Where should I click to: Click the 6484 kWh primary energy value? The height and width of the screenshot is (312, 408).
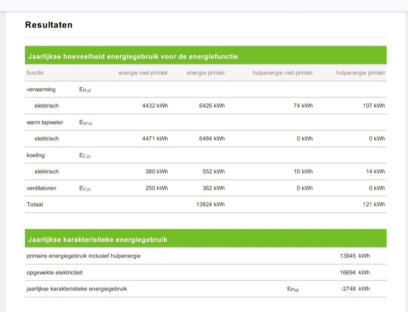pos(212,138)
